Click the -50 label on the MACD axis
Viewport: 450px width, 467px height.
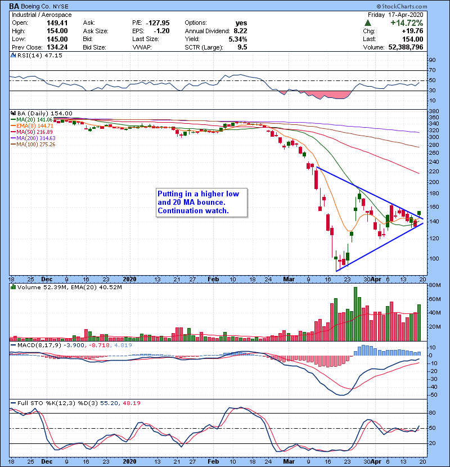pyautogui.click(x=433, y=395)
